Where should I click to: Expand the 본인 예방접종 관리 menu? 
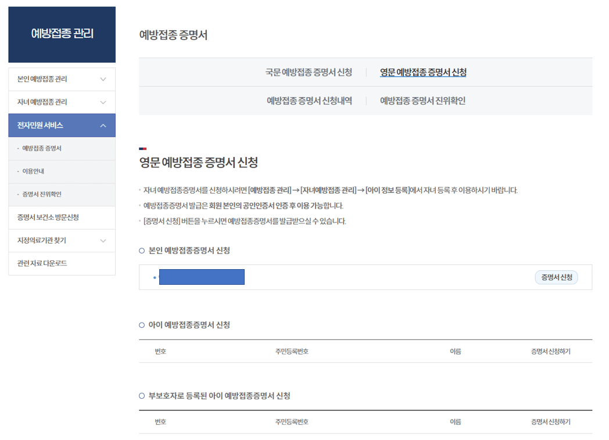point(62,79)
